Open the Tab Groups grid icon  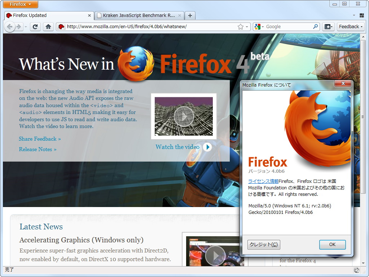pyautogui.click(x=362, y=16)
